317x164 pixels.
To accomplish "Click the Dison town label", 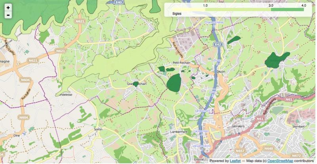I will pos(221,72).
